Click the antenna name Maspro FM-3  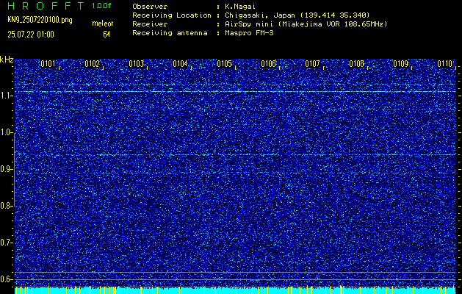point(249,33)
